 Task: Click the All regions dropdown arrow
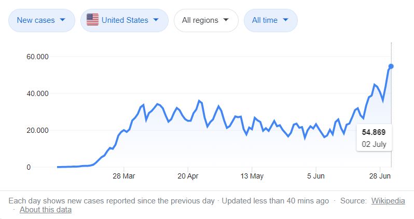tap(226, 20)
